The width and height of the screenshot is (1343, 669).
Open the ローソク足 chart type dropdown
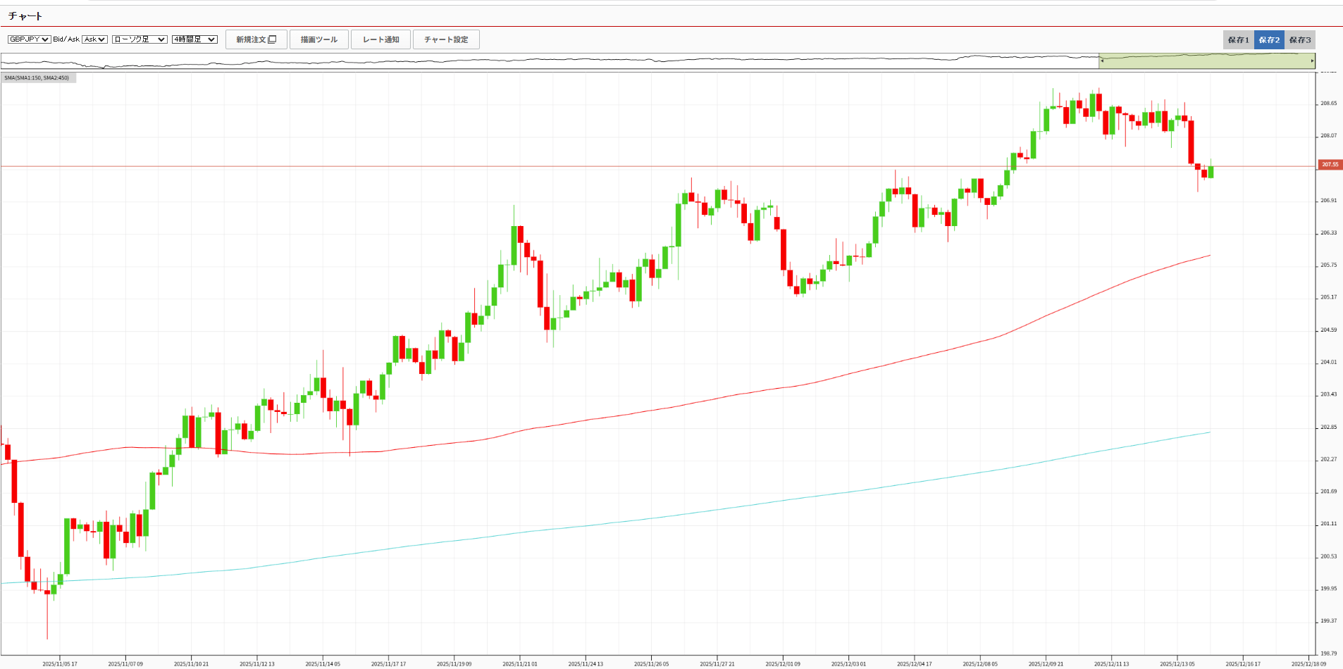point(140,39)
